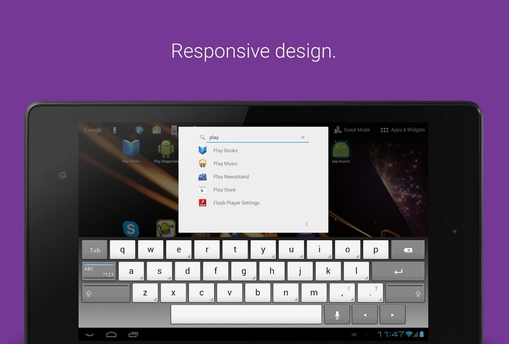Tap the Play Books desktop shortcut
509x344 pixels.
(x=131, y=150)
